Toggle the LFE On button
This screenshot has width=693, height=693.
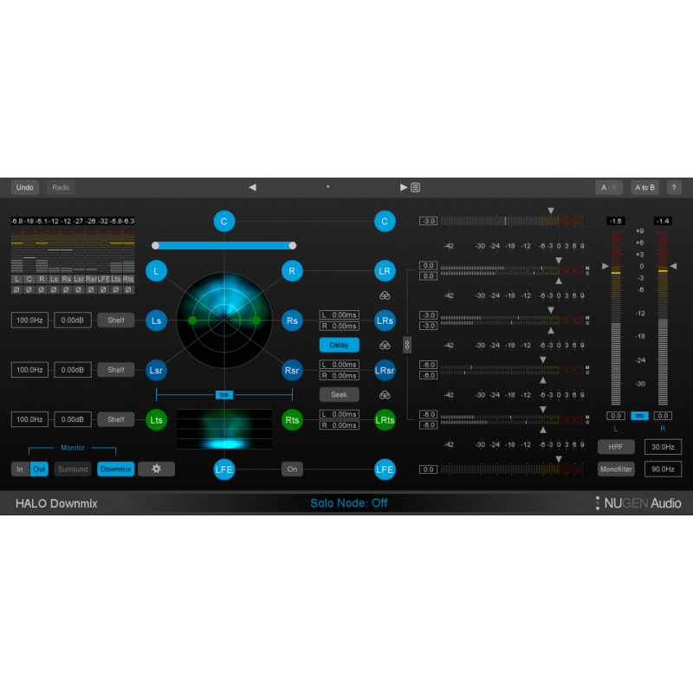pyautogui.click(x=292, y=468)
